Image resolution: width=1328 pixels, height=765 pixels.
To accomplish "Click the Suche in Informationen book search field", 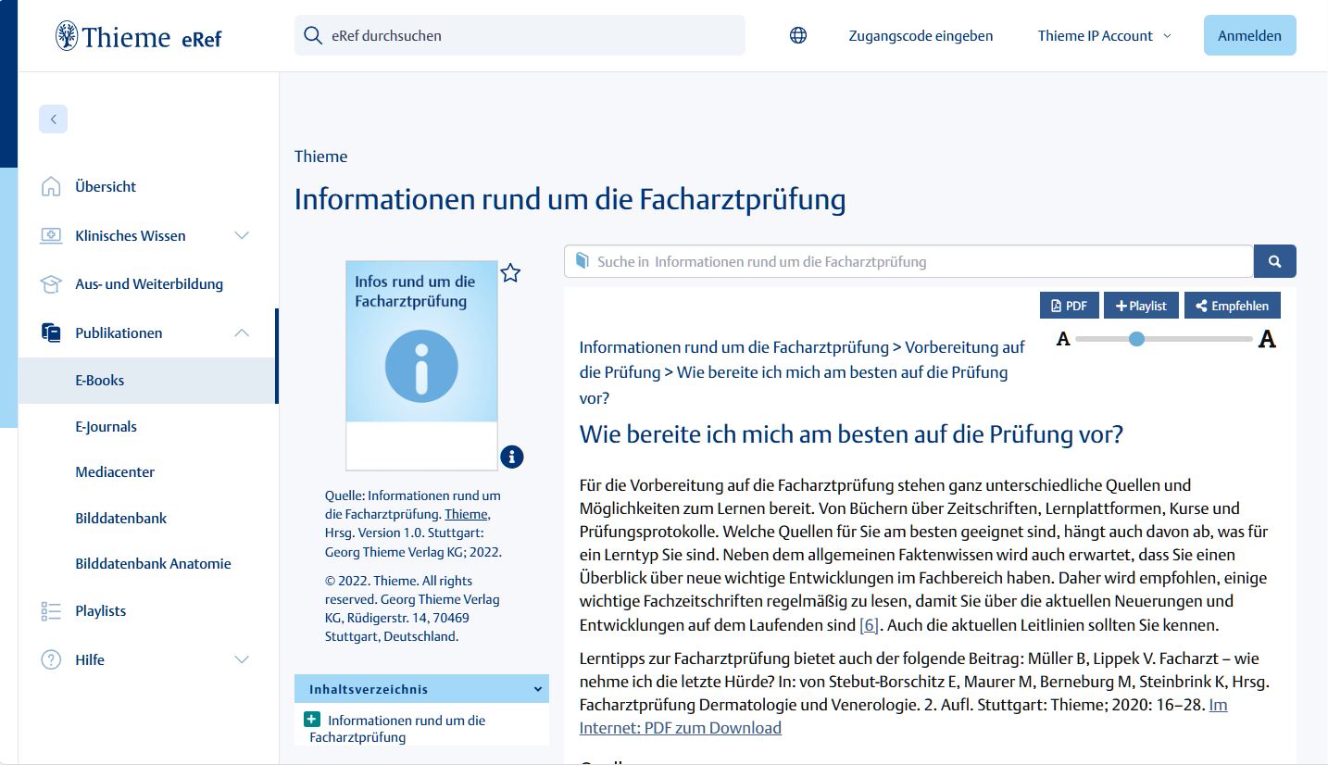I will click(x=908, y=261).
